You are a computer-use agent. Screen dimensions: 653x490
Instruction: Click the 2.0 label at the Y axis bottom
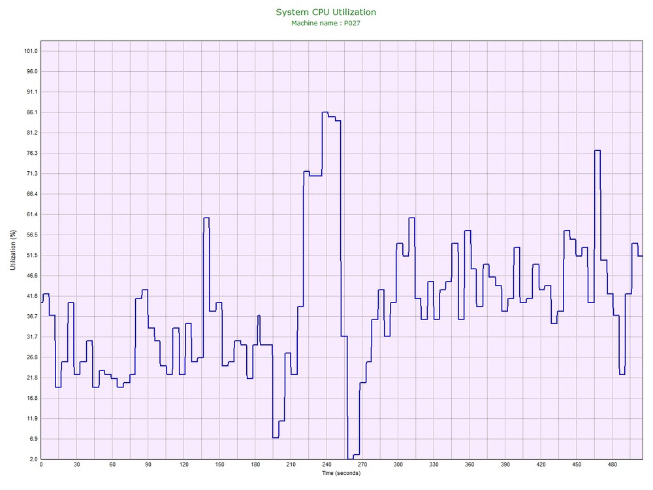coord(33,459)
